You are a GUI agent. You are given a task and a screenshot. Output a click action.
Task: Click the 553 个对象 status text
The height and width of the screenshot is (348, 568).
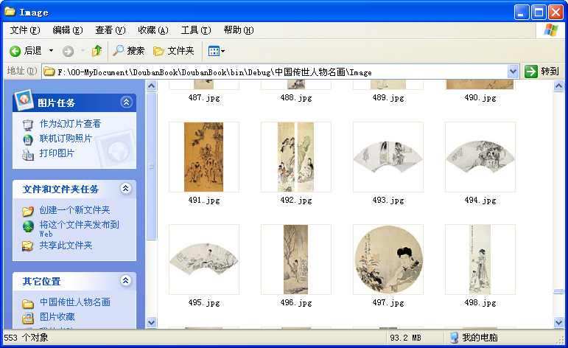26,338
